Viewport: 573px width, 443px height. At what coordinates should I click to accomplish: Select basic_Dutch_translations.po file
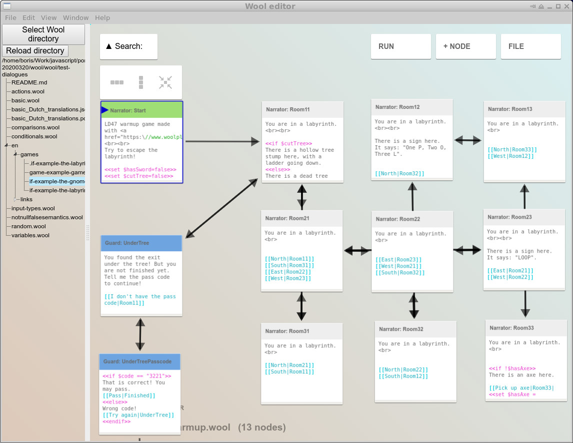[48, 118]
